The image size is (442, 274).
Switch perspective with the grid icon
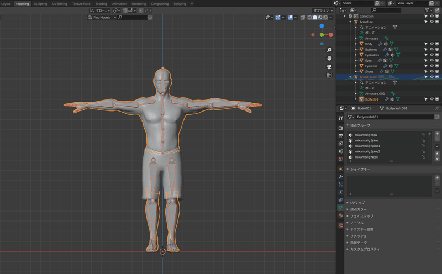329,75
